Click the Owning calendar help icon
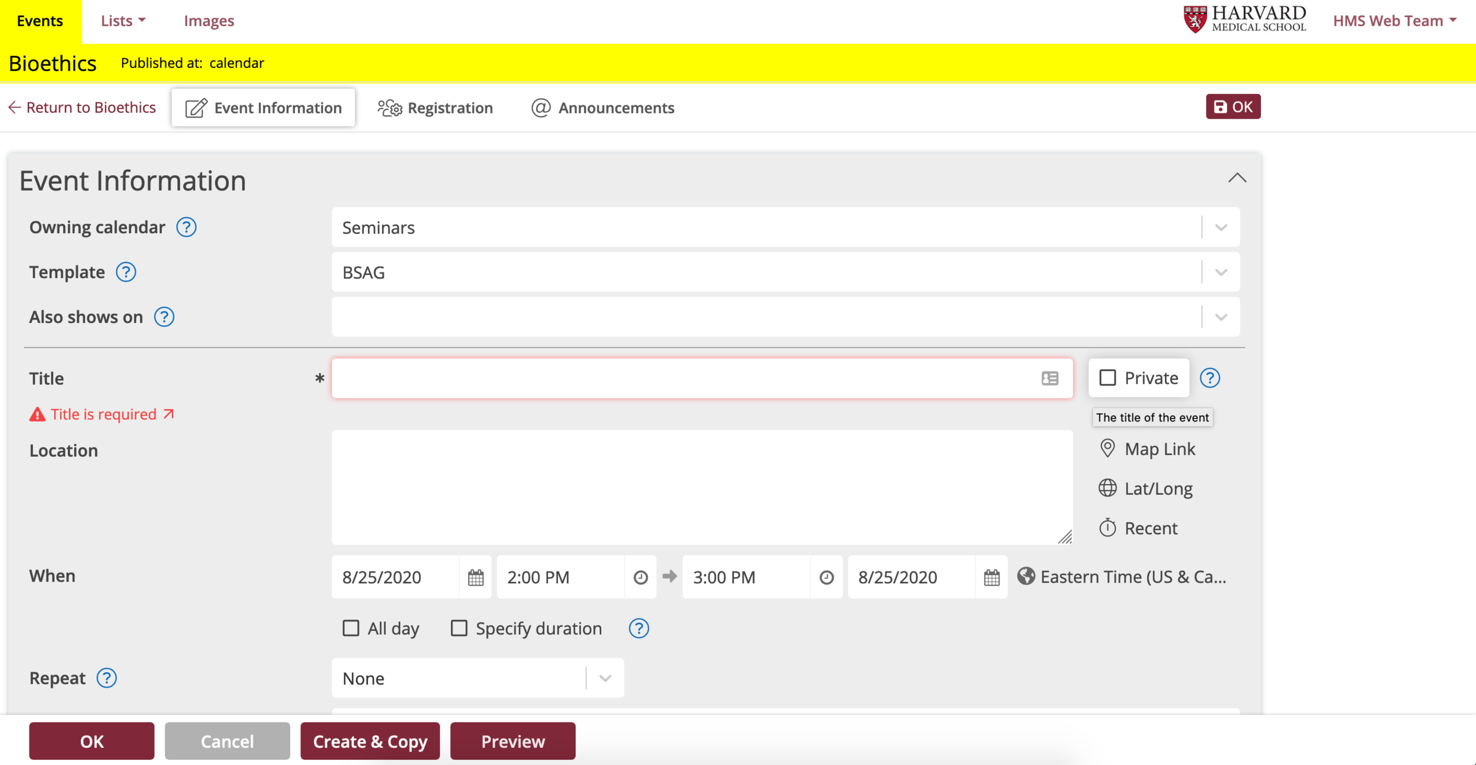Screen dimensions: 1476x765 186,227
